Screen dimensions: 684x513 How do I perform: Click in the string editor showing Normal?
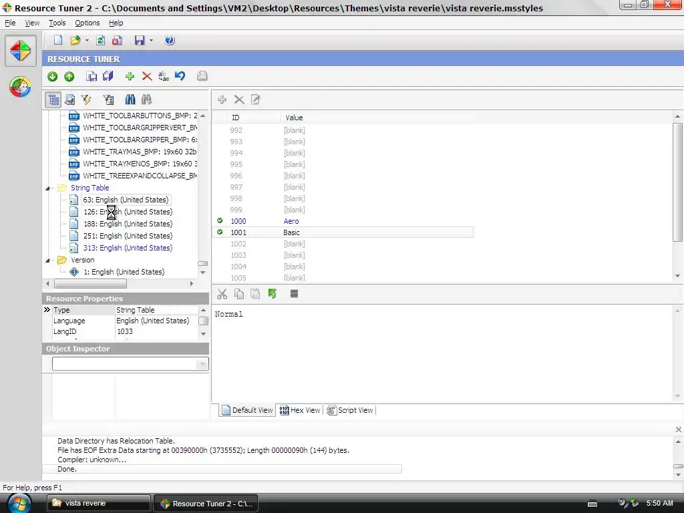pyautogui.click(x=443, y=353)
